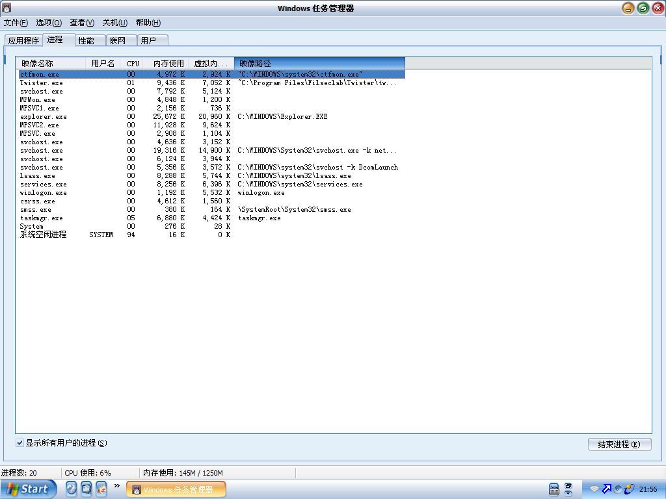Toggle 显示所有用户的进程 checkbox
This screenshot has width=666, height=499.
tap(20, 443)
